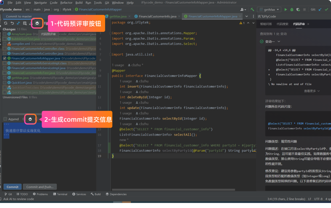The width and height of the screenshot is (331, 208).
Task: Go to previous highlighted problem up arrow
Action: point(248,23)
